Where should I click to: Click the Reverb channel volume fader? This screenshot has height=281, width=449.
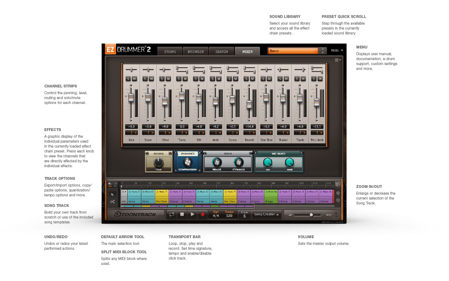point(249,104)
